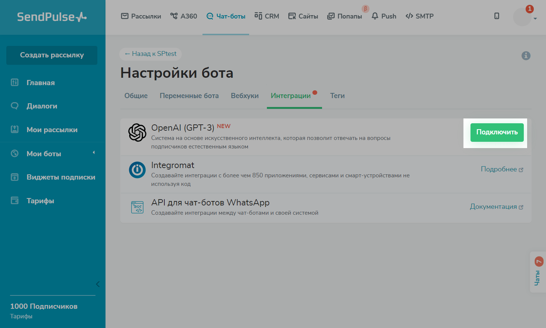Click the OpenAI logo icon
The width and height of the screenshot is (546, 328).
point(137,133)
